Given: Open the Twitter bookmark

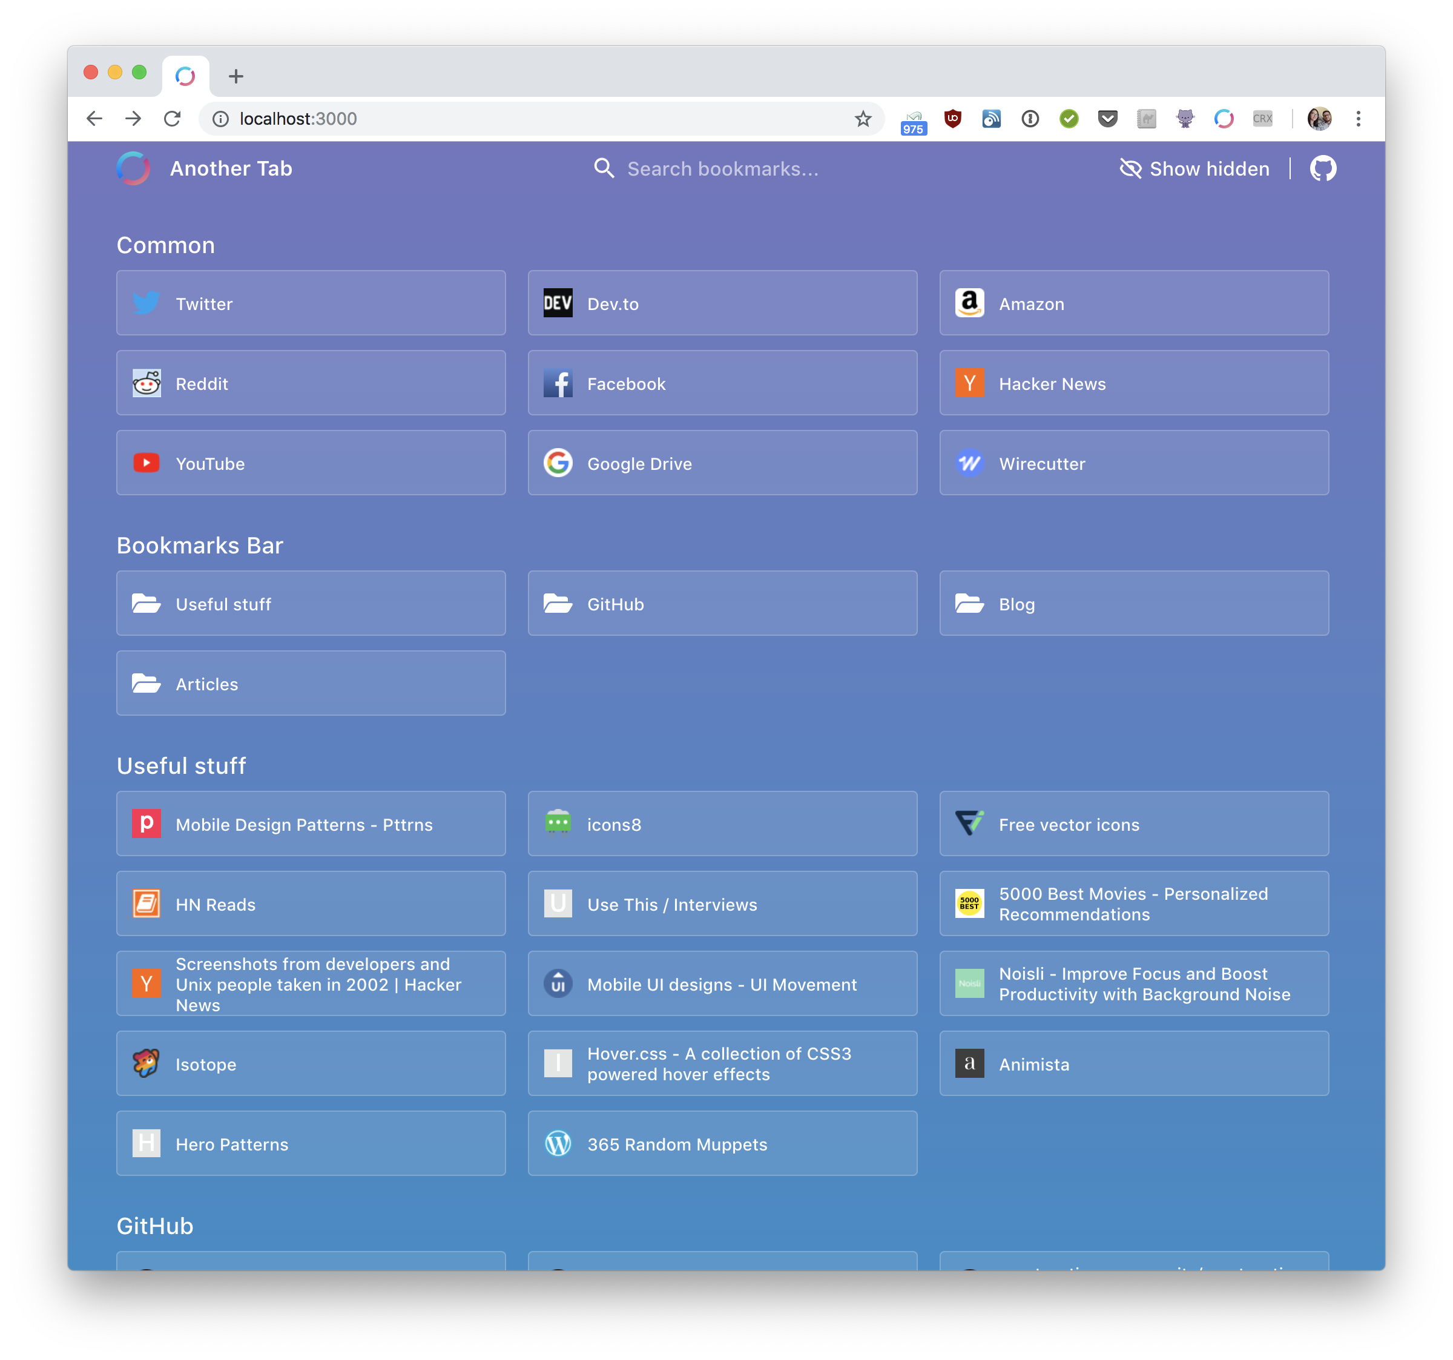Looking at the screenshot, I should (311, 303).
